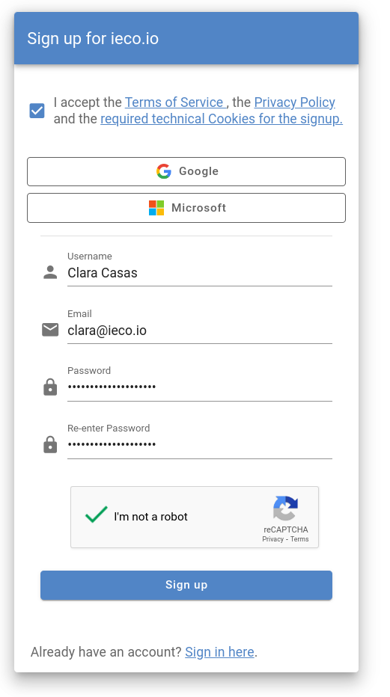Open reCAPTCHA Privacy link
Screen dimensions: 390x697
click(272, 539)
